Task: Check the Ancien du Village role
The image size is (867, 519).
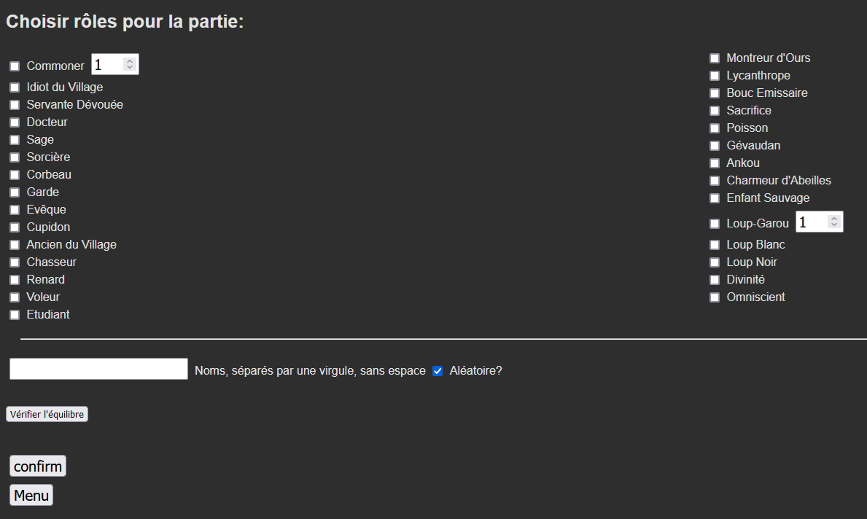Action: coord(15,245)
